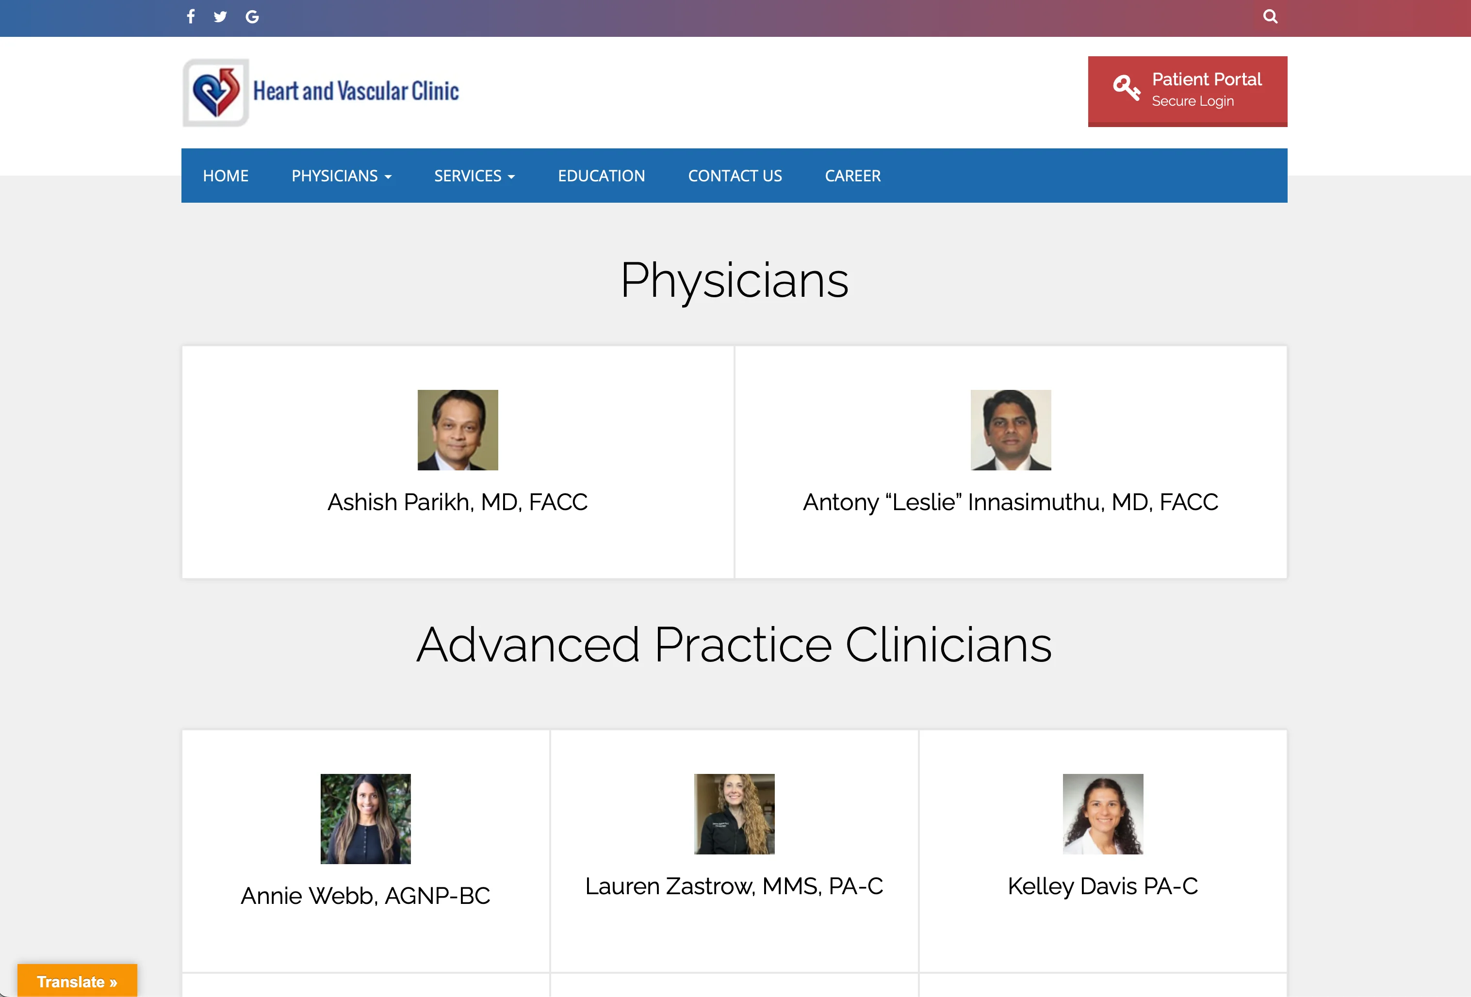This screenshot has height=997, width=1471.
Task: Expand the PHYSICIANS navigation dropdown
Action: point(341,175)
